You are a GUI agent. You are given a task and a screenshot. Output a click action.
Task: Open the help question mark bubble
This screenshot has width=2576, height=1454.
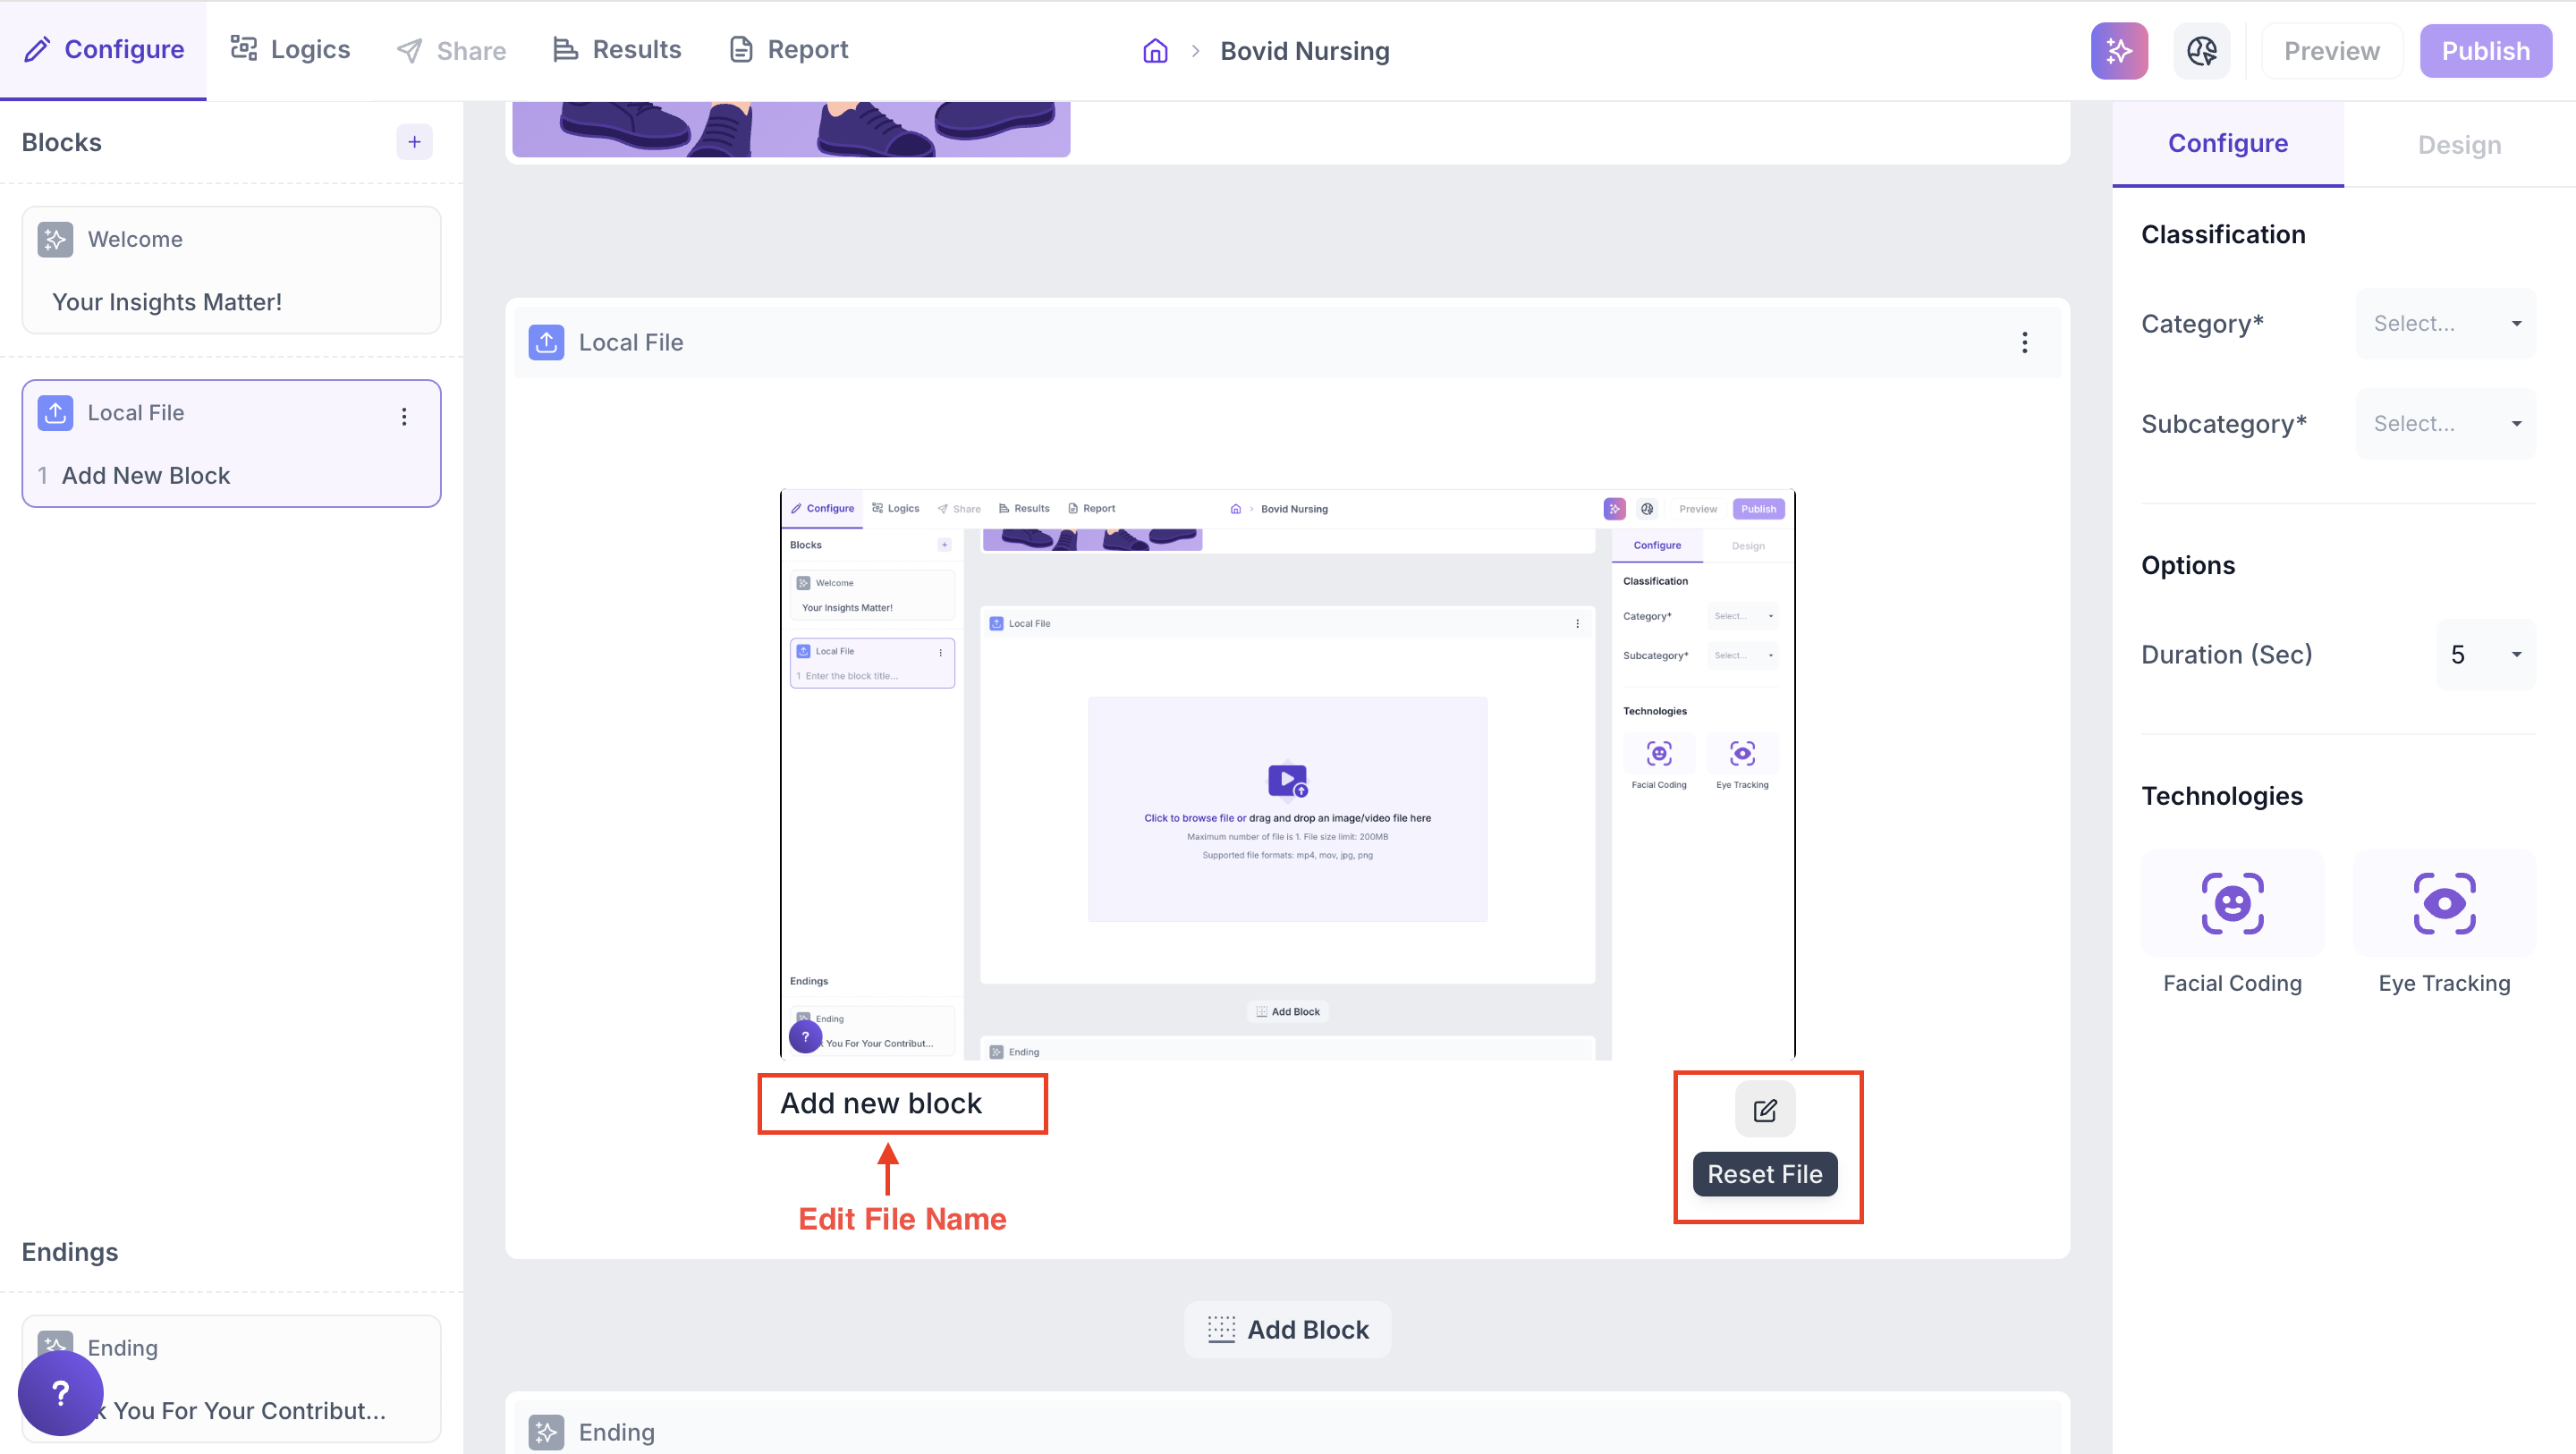click(x=60, y=1392)
